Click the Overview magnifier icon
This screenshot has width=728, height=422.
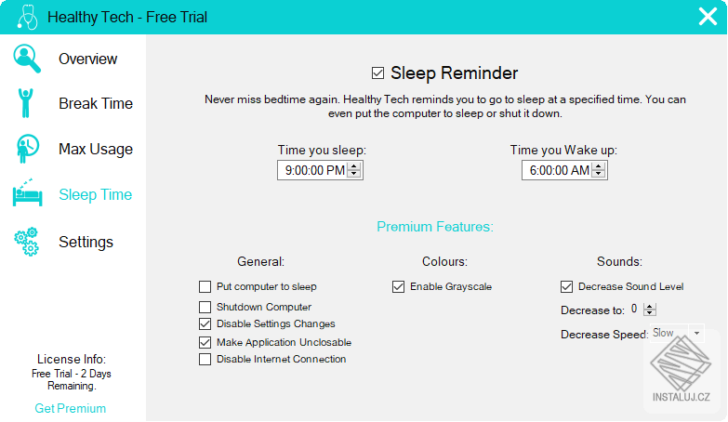click(27, 59)
